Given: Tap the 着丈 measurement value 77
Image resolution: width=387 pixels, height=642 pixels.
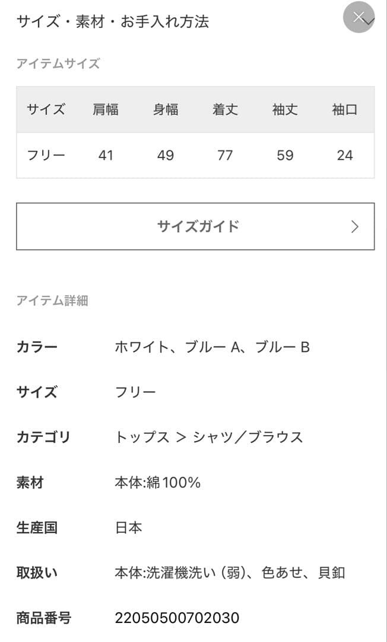Looking at the screenshot, I should (x=226, y=155).
